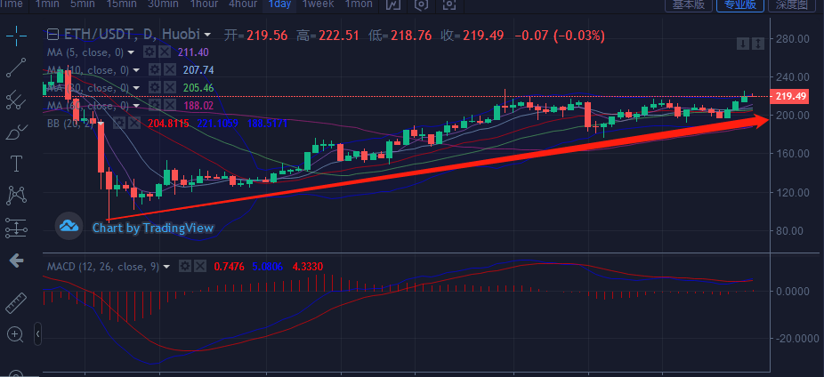Select the ruler measure tool
The image size is (824, 377).
[16, 303]
